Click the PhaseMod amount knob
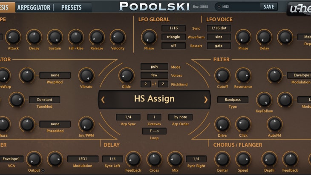The image size is (311, 175). (27, 124)
